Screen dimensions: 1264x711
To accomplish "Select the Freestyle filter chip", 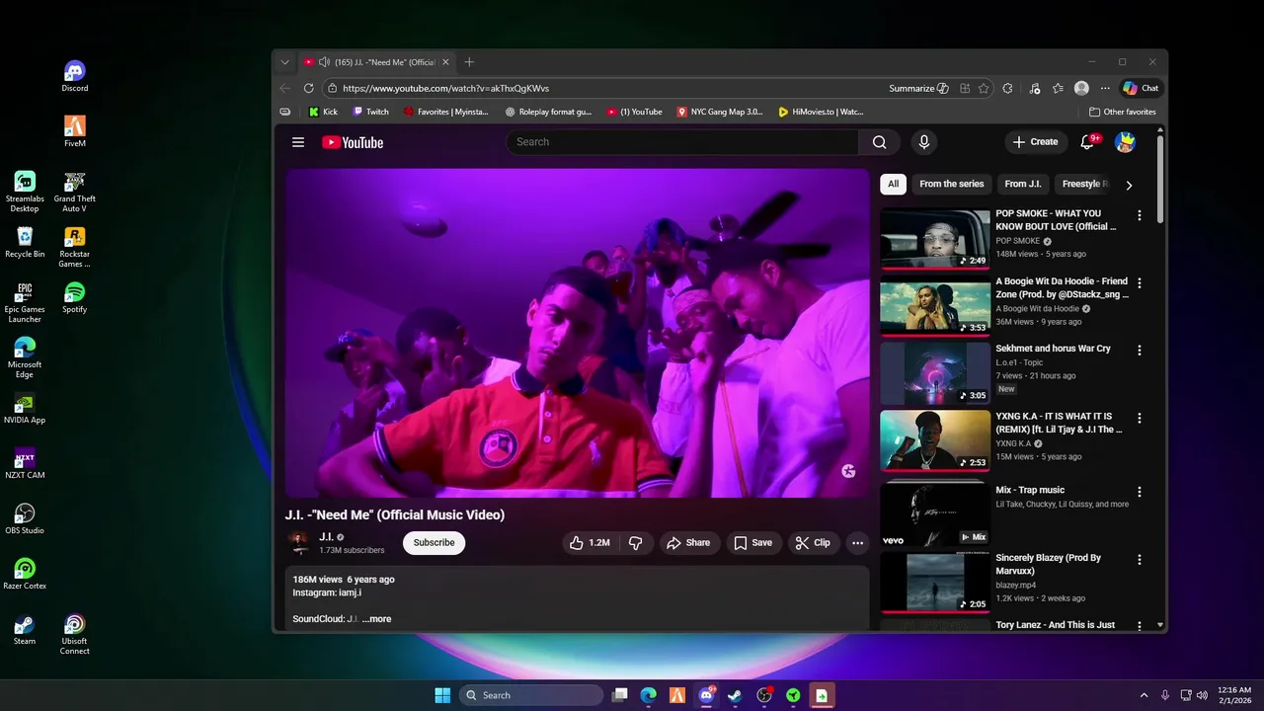I will coord(1082,184).
